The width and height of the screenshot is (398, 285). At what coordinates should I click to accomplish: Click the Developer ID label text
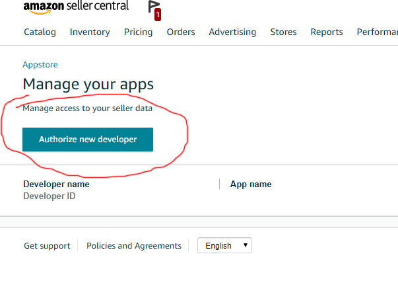coord(50,196)
